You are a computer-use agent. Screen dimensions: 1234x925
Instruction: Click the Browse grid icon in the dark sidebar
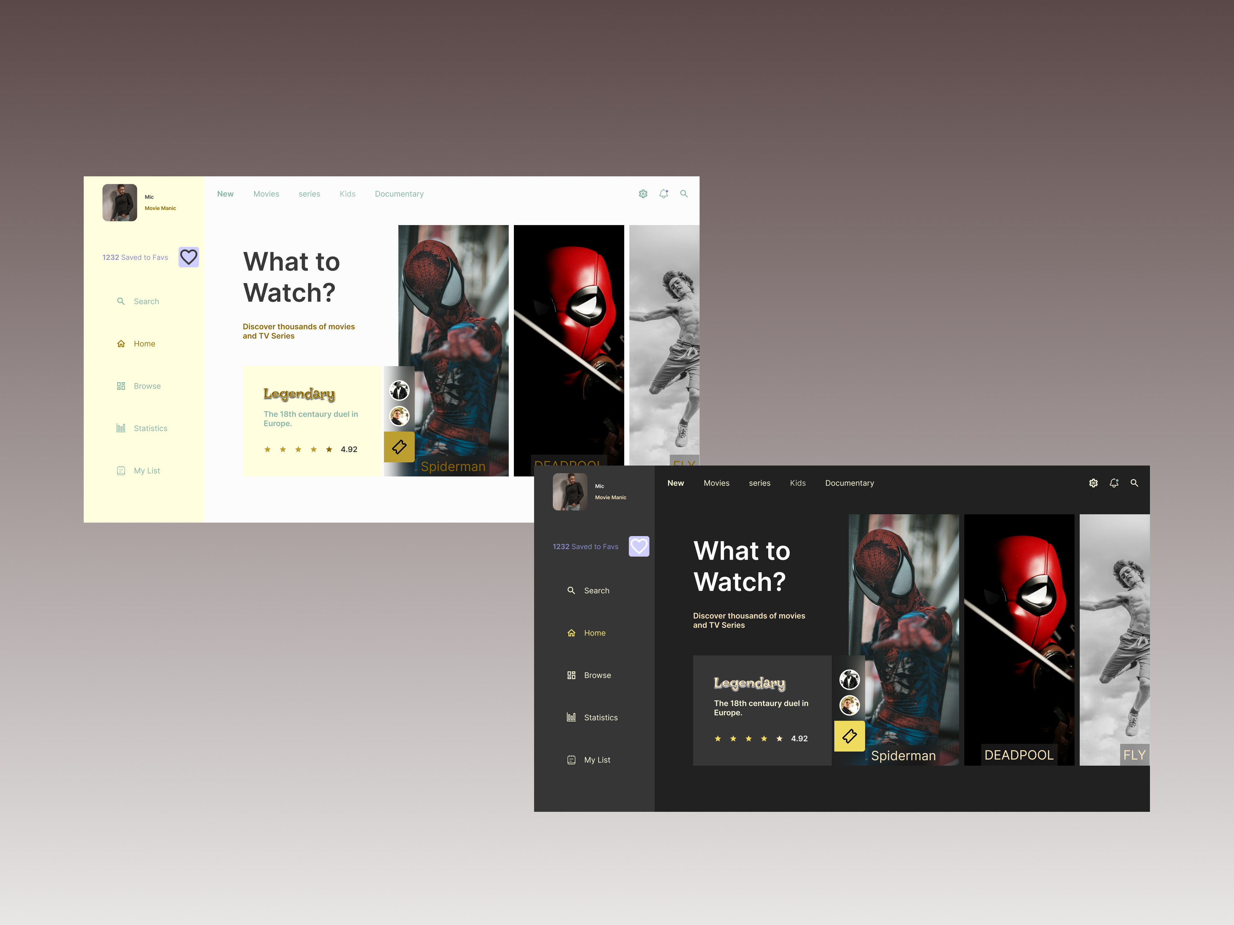pyautogui.click(x=571, y=675)
